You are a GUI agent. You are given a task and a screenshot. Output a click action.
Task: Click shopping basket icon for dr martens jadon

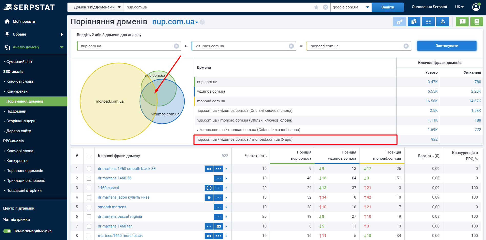(209, 198)
